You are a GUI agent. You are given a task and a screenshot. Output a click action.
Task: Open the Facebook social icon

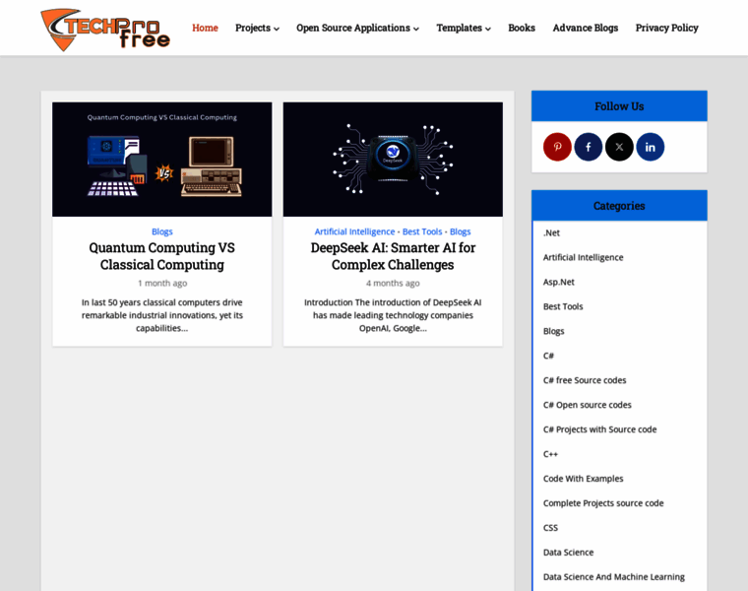point(589,147)
